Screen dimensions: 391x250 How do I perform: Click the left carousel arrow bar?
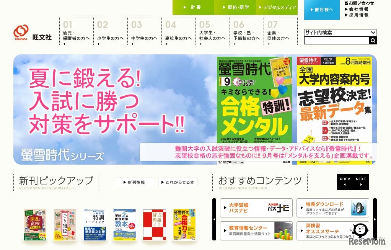(214, 219)
